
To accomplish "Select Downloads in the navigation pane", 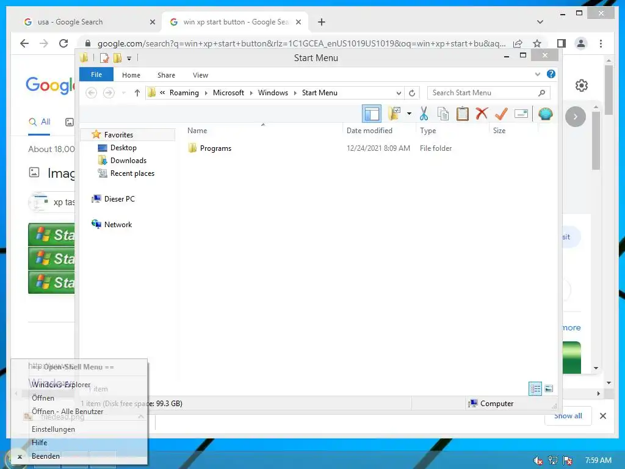I will tap(128, 161).
